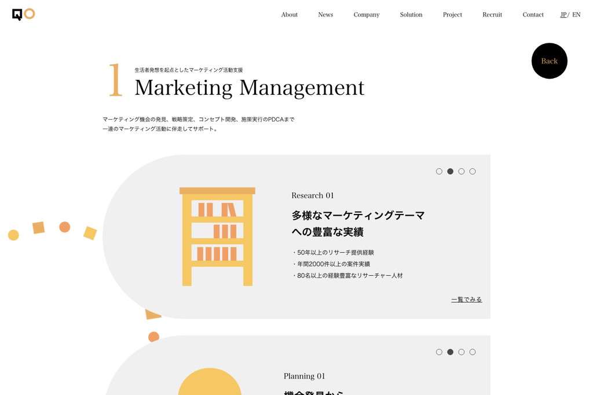Switch language to EN
The width and height of the screenshot is (593, 395).
pyautogui.click(x=576, y=14)
